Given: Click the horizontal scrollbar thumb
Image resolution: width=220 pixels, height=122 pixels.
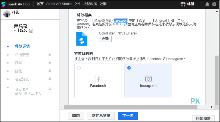Looking at the screenshot, I should (131, 107).
